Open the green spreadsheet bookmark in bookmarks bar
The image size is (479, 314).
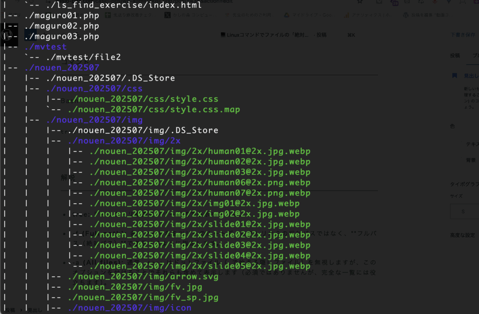tap(108, 15)
